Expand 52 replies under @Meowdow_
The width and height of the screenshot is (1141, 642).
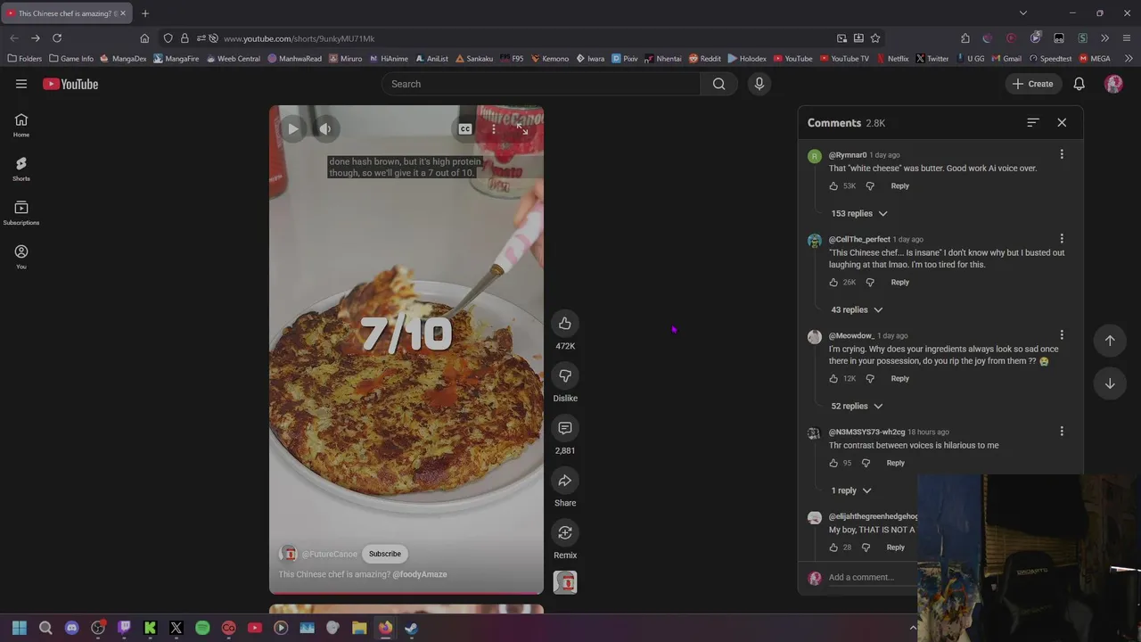click(x=857, y=406)
